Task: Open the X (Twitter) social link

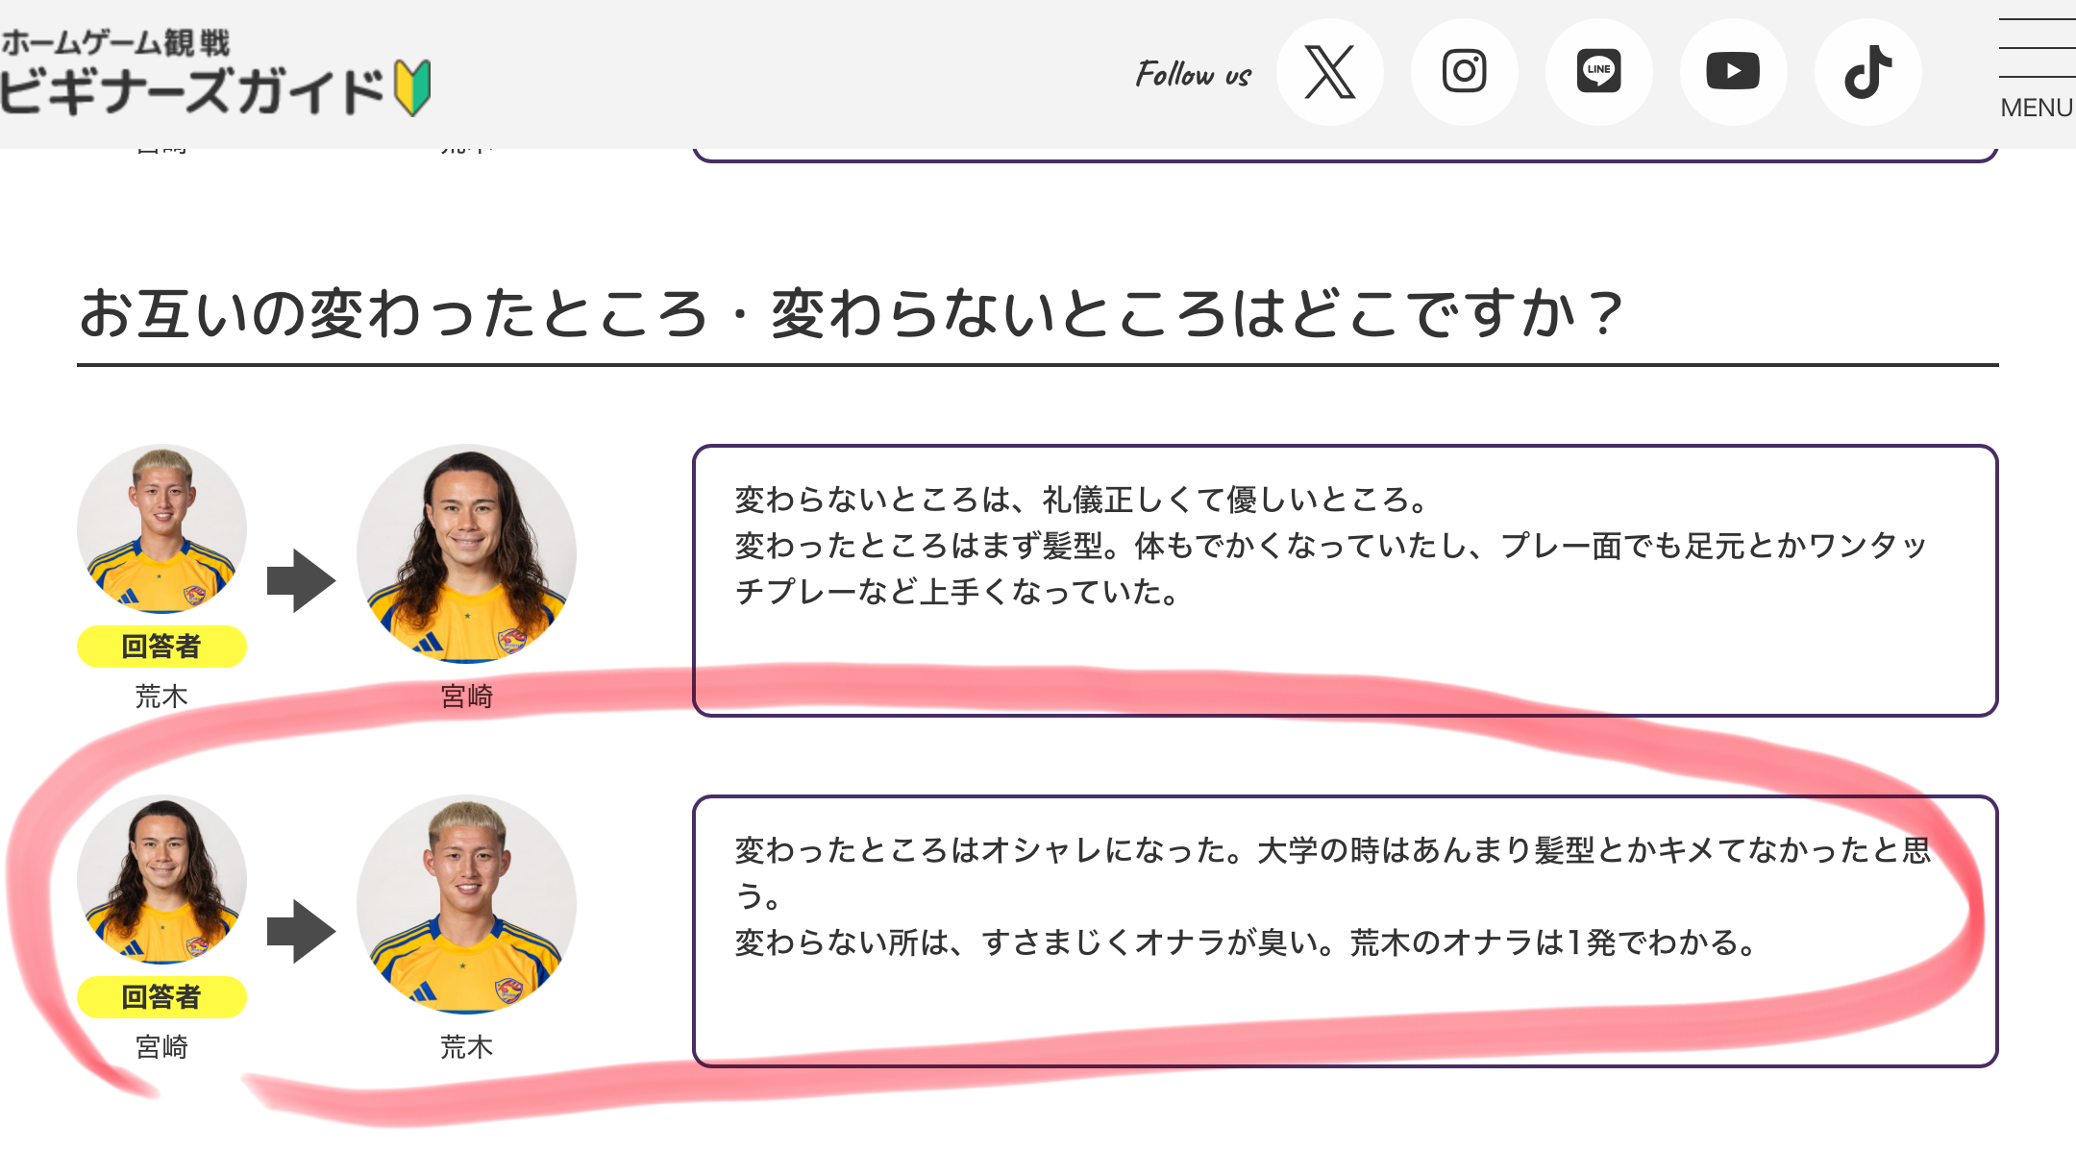Action: coord(1330,72)
